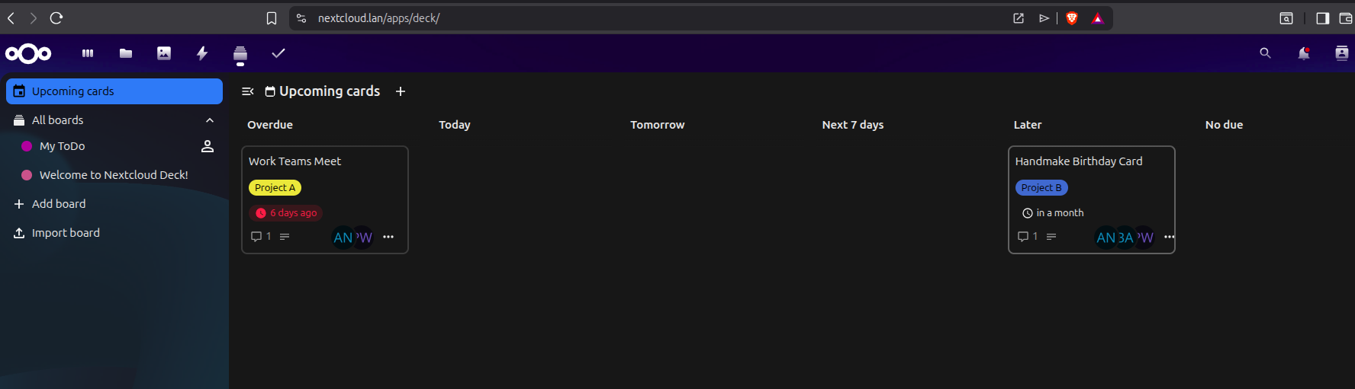Click the in a month due badge
The height and width of the screenshot is (389, 1355).
(x=1053, y=213)
